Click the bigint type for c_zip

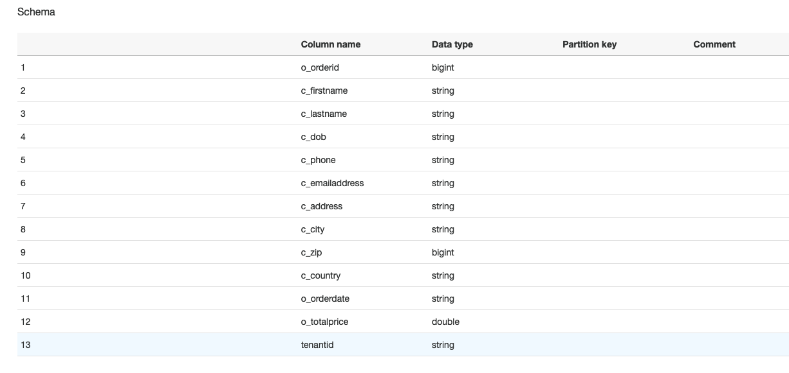pos(443,252)
